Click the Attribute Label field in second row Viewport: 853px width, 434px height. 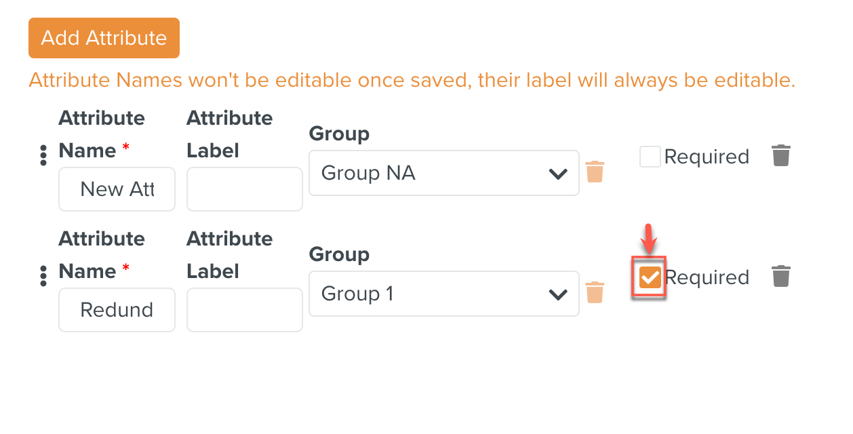coord(244,310)
